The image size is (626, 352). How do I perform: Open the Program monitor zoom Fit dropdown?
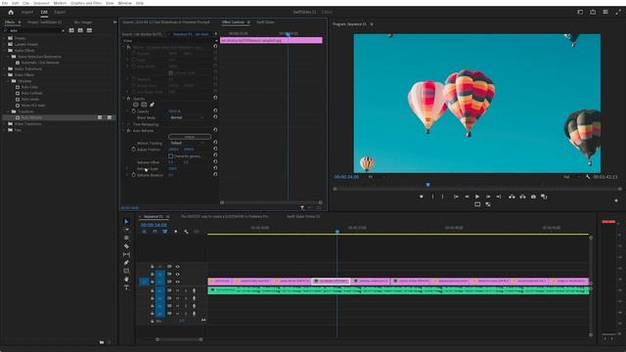(x=376, y=177)
